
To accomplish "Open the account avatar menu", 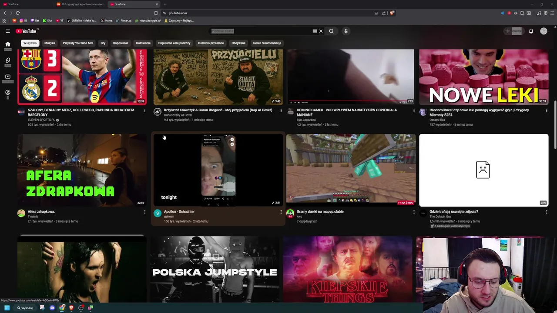I will pos(544,31).
